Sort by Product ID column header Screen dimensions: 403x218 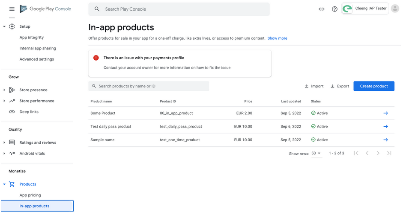point(168,102)
